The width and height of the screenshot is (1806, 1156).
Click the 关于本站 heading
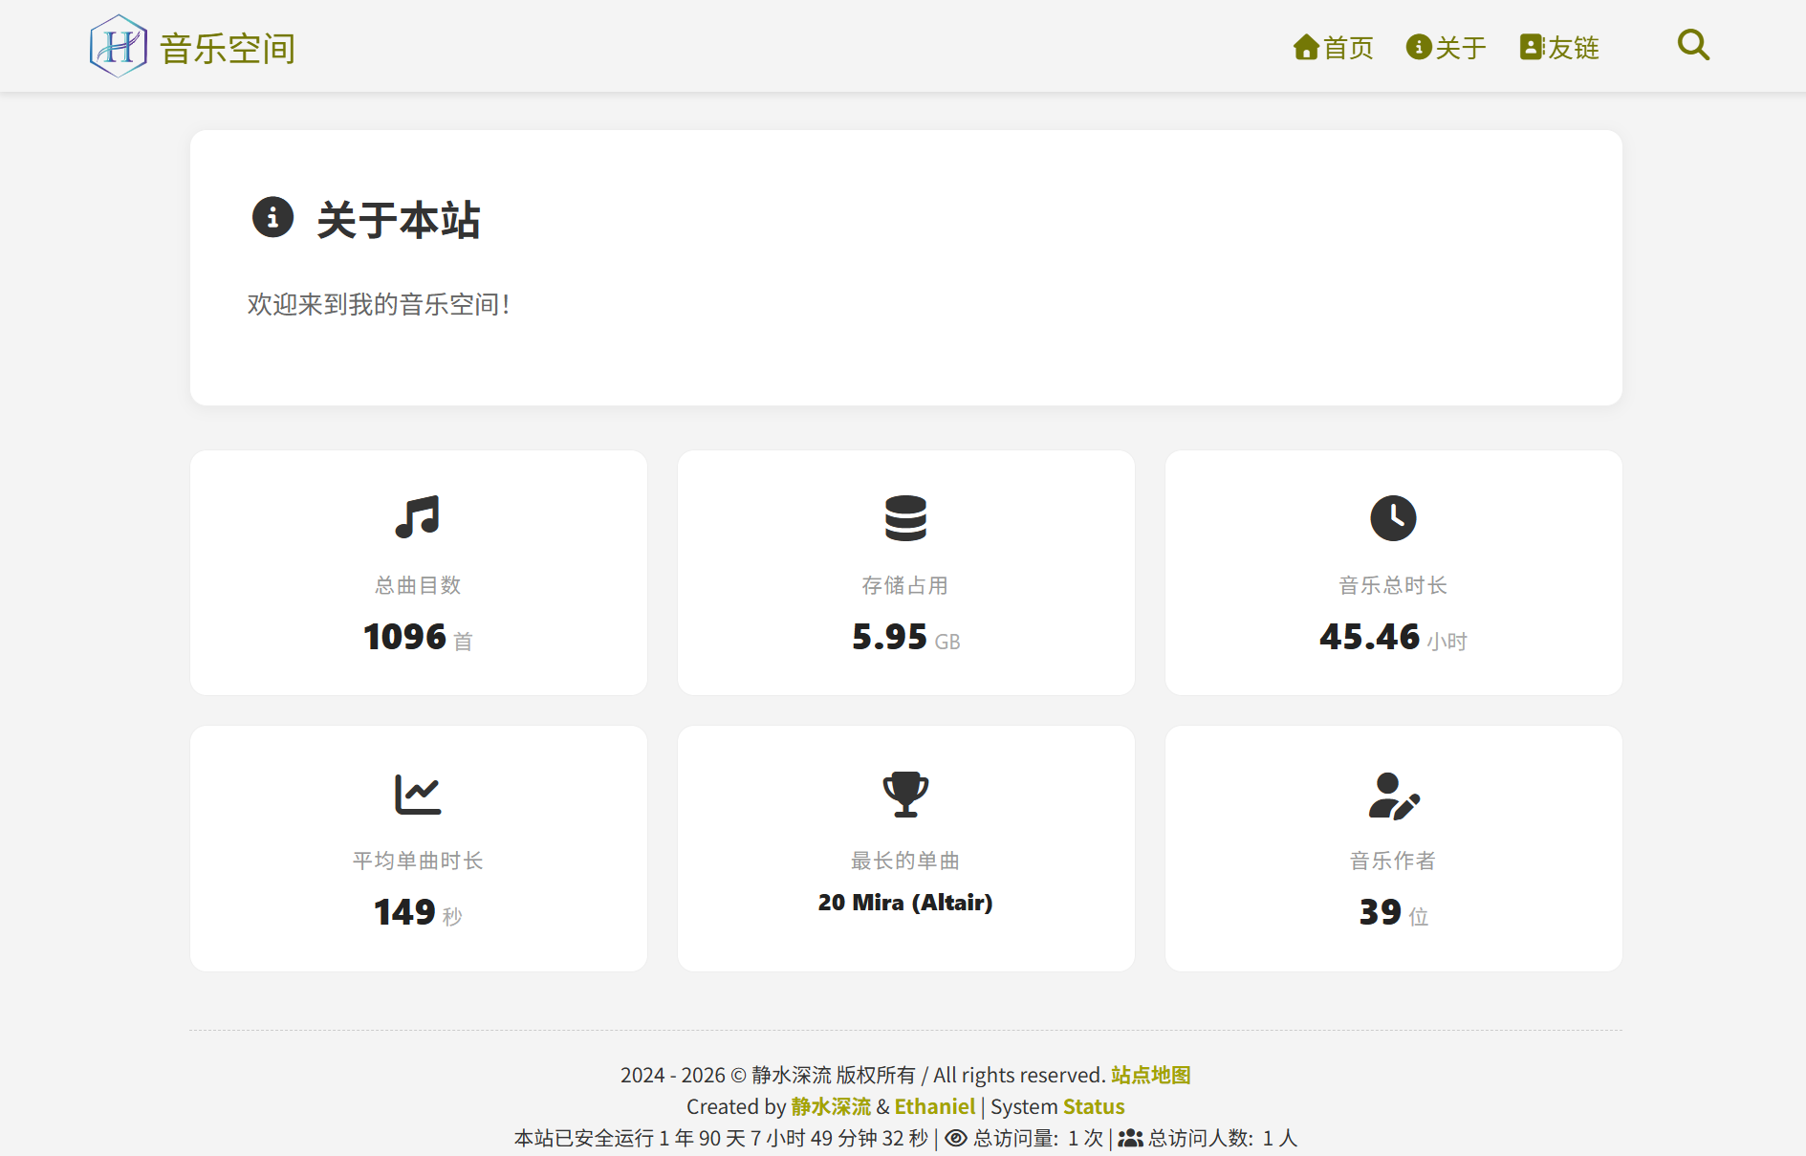coord(399,219)
